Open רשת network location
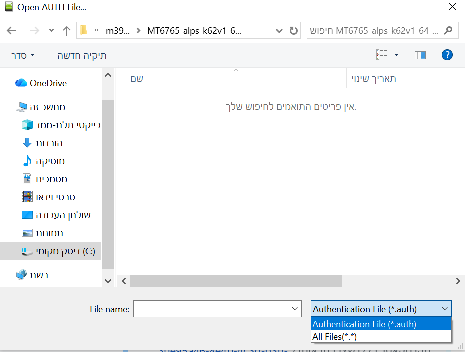The image size is (465, 352). [39, 275]
